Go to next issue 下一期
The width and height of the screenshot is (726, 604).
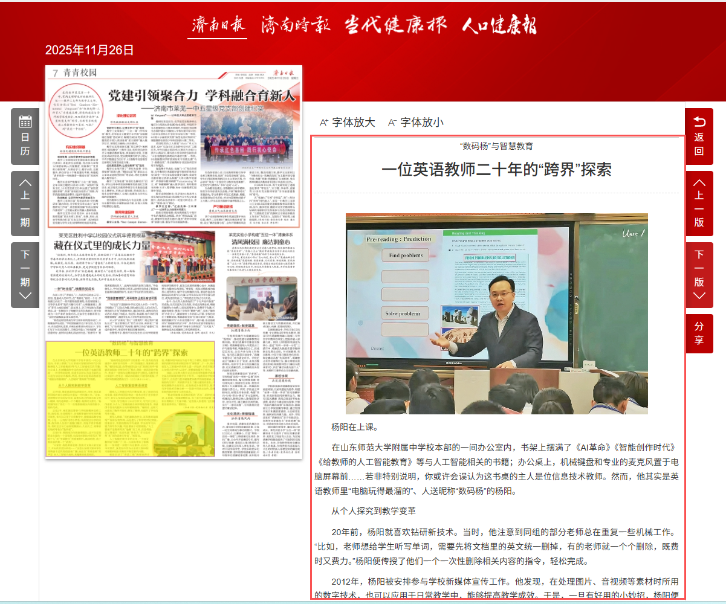(25, 274)
